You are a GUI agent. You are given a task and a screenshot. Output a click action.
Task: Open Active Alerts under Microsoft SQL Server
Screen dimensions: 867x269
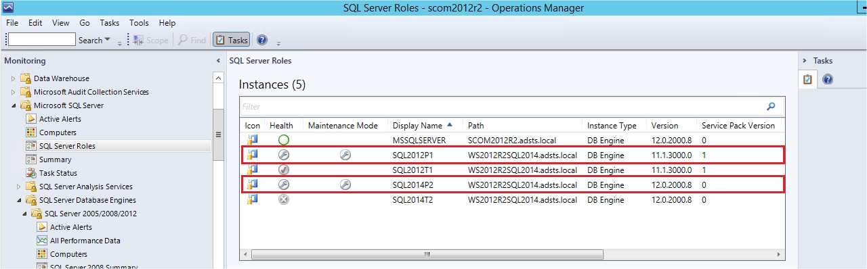tap(60, 119)
